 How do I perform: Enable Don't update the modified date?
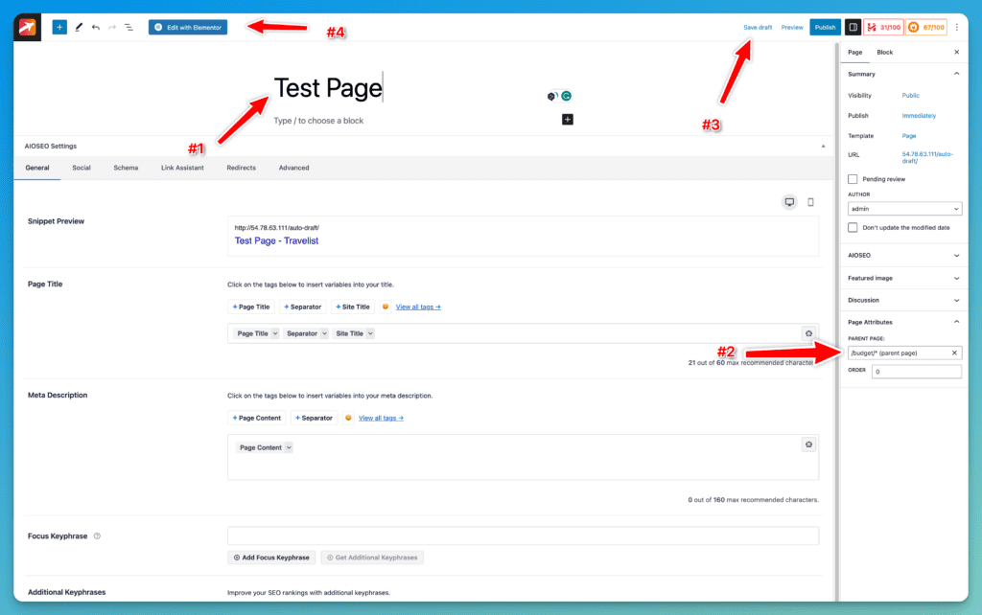coord(853,227)
